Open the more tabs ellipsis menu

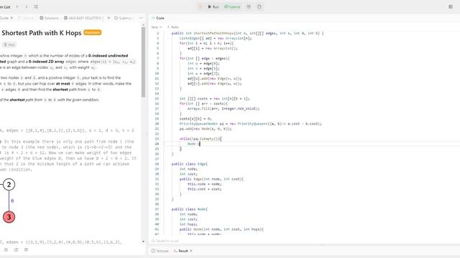[141, 18]
